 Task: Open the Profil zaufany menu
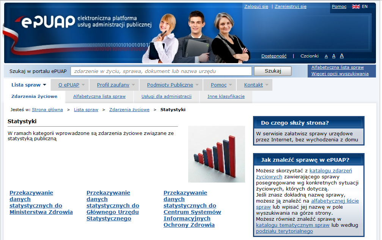(x=113, y=85)
